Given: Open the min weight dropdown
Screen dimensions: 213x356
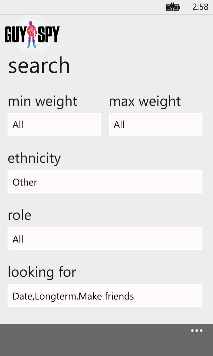Looking at the screenshot, I should click(54, 125).
